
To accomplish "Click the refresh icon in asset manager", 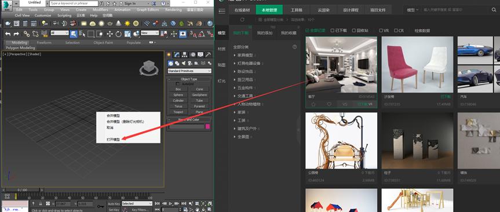I will (242, 20).
